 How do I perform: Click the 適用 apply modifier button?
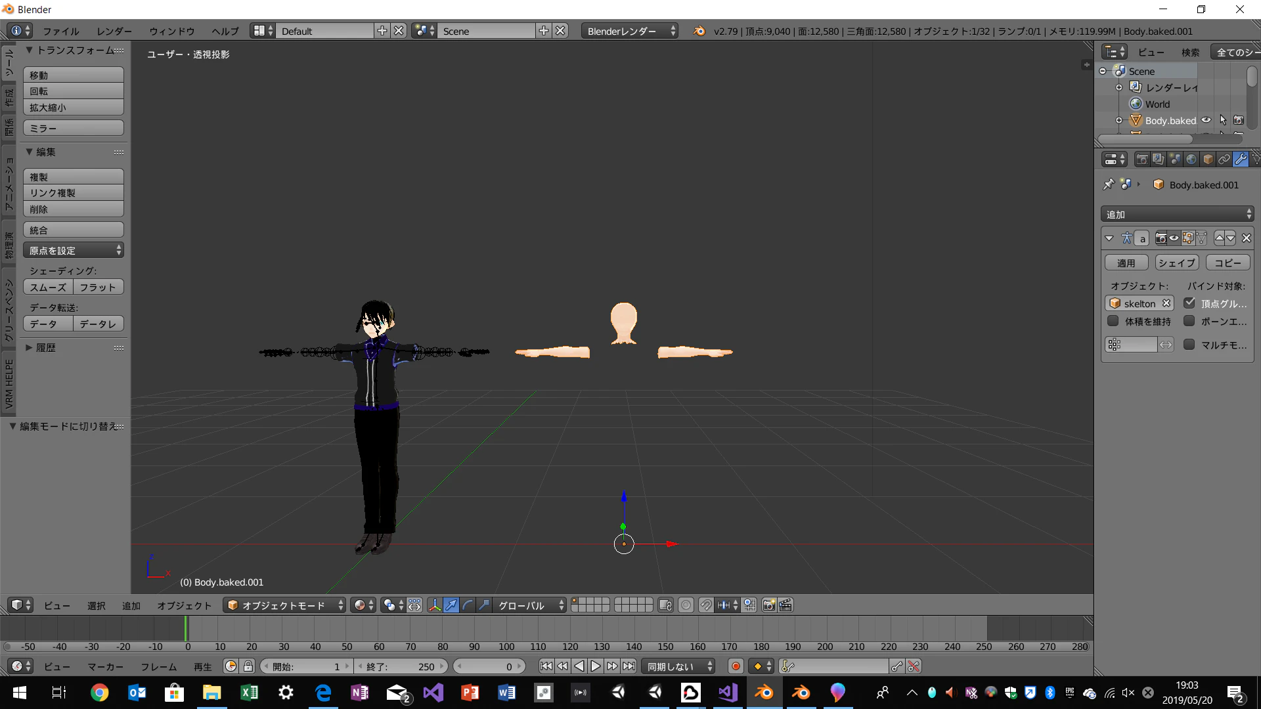point(1126,263)
